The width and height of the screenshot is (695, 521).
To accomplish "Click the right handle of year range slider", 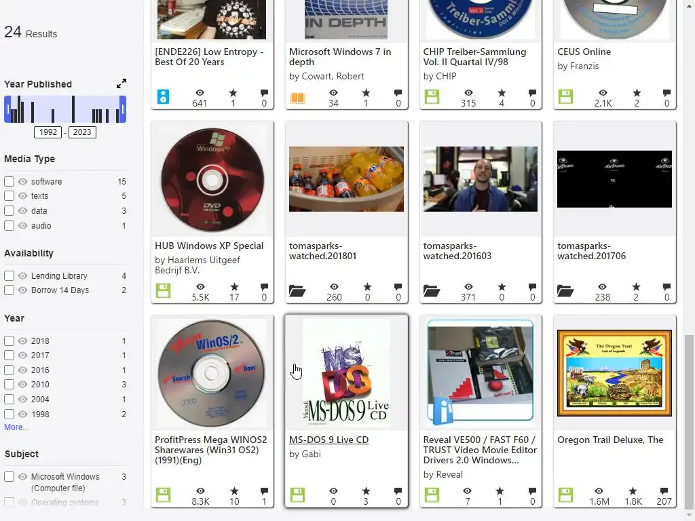I will point(123,109).
